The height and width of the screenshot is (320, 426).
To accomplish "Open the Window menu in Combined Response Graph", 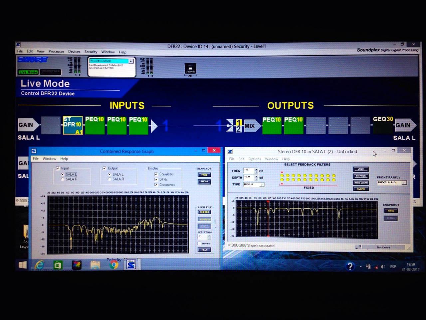I will tap(49, 159).
